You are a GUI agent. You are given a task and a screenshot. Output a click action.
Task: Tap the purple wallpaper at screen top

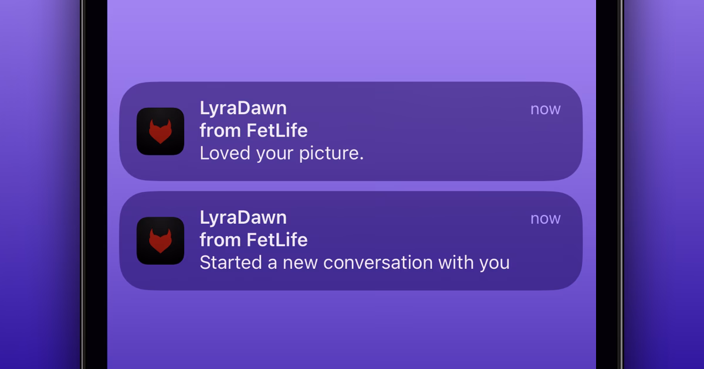tap(352, 18)
